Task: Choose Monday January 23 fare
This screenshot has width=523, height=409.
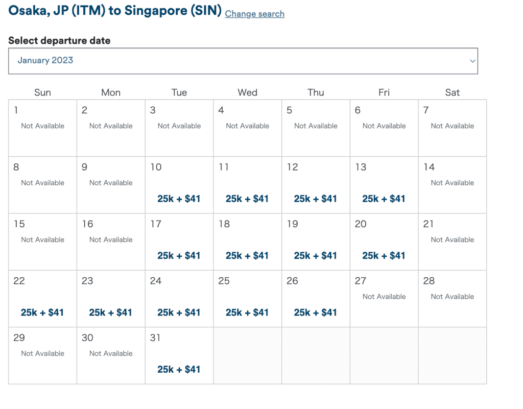Action: (111, 312)
